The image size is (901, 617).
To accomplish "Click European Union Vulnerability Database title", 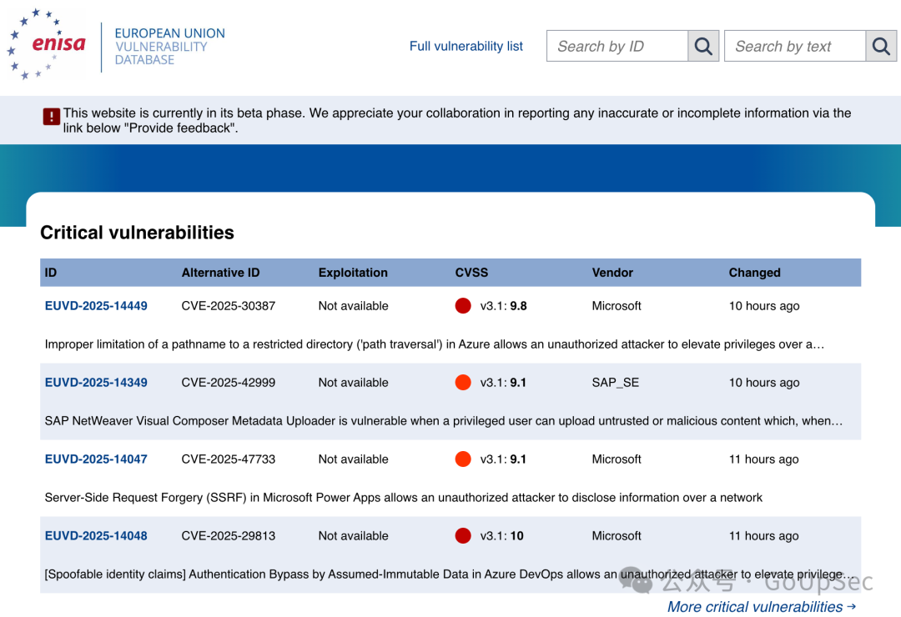I will pos(170,47).
